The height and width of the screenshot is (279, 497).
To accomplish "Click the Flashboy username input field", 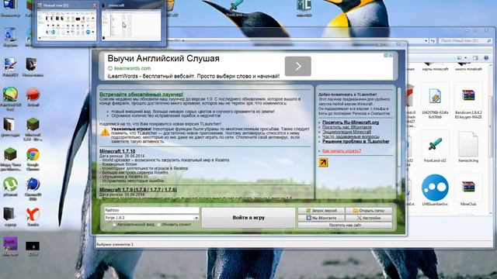I will point(151,210).
